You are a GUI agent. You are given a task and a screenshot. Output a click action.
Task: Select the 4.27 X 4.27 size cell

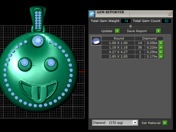[x=118, y=52]
